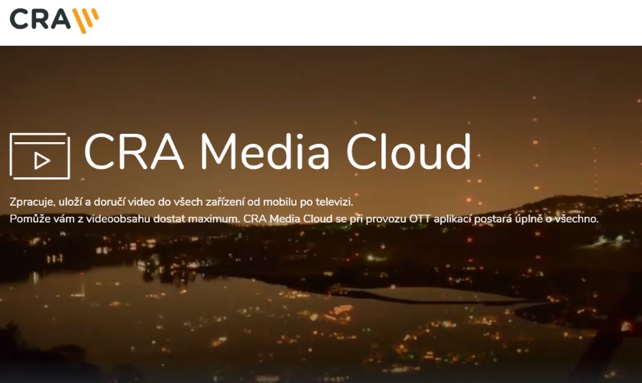Click the line starting "Zpracuje, uloží a doručí video"
Viewport: 642px width, 383px height.
click(x=181, y=202)
